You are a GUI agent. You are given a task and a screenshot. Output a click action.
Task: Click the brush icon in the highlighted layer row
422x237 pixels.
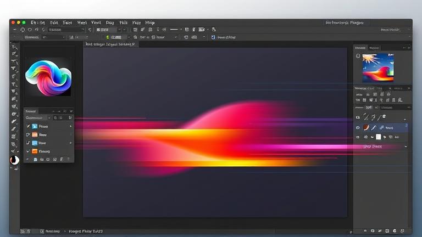point(373,128)
